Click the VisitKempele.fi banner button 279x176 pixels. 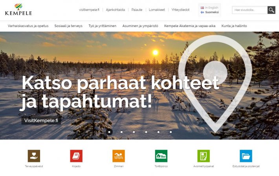tap(41, 120)
